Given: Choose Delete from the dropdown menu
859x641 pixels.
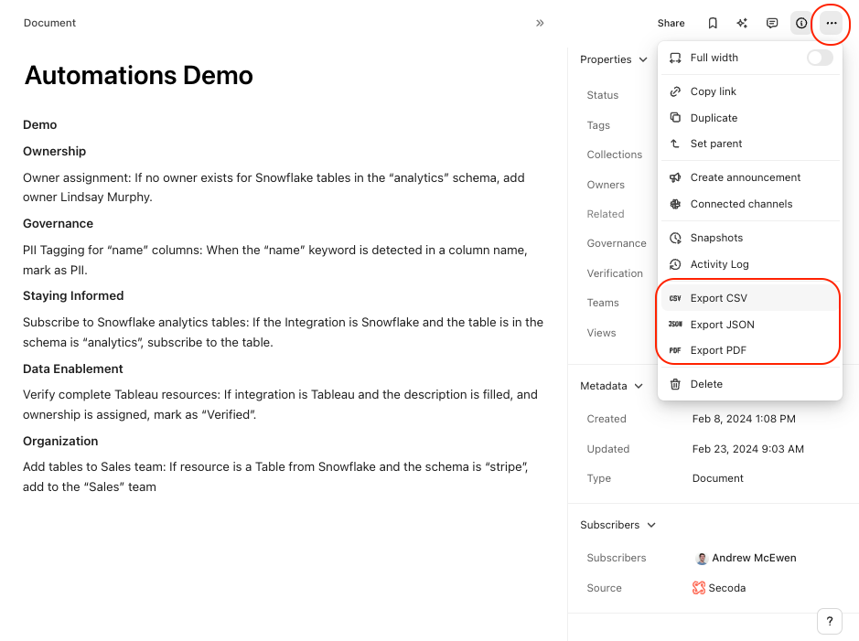Looking at the screenshot, I should click(x=706, y=384).
